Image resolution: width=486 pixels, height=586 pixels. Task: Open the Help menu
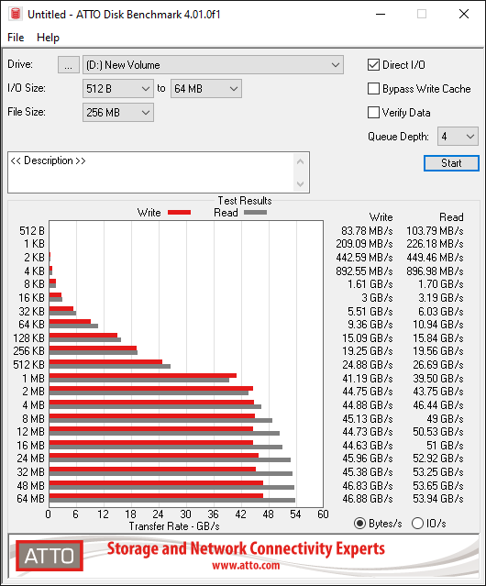pos(48,38)
